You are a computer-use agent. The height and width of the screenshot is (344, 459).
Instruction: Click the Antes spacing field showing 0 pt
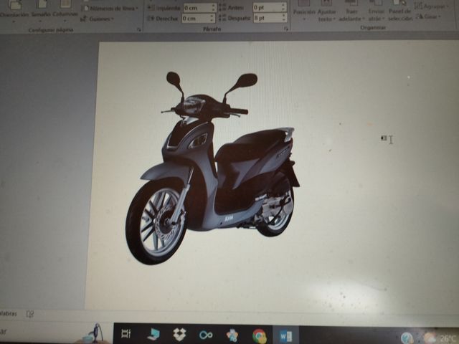pos(268,7)
